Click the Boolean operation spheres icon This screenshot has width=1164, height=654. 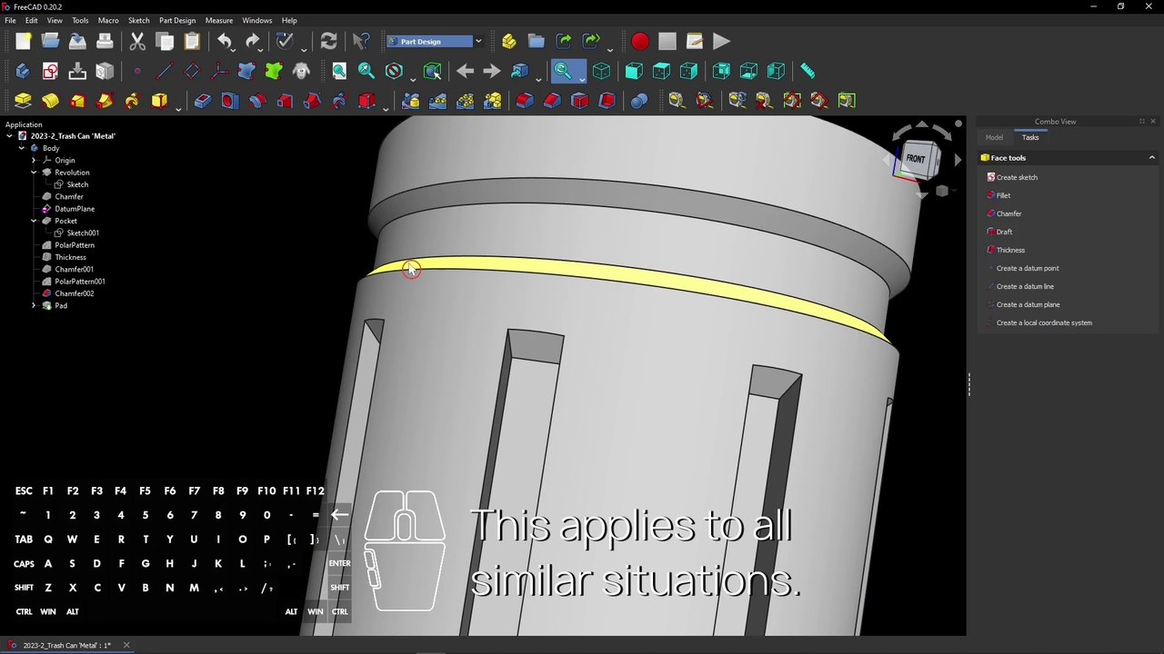point(639,101)
